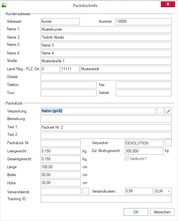Image resolution: width=178 pixels, height=221 pixels.
Task: Click the Länge field showing 100,00
Action: 61,167
